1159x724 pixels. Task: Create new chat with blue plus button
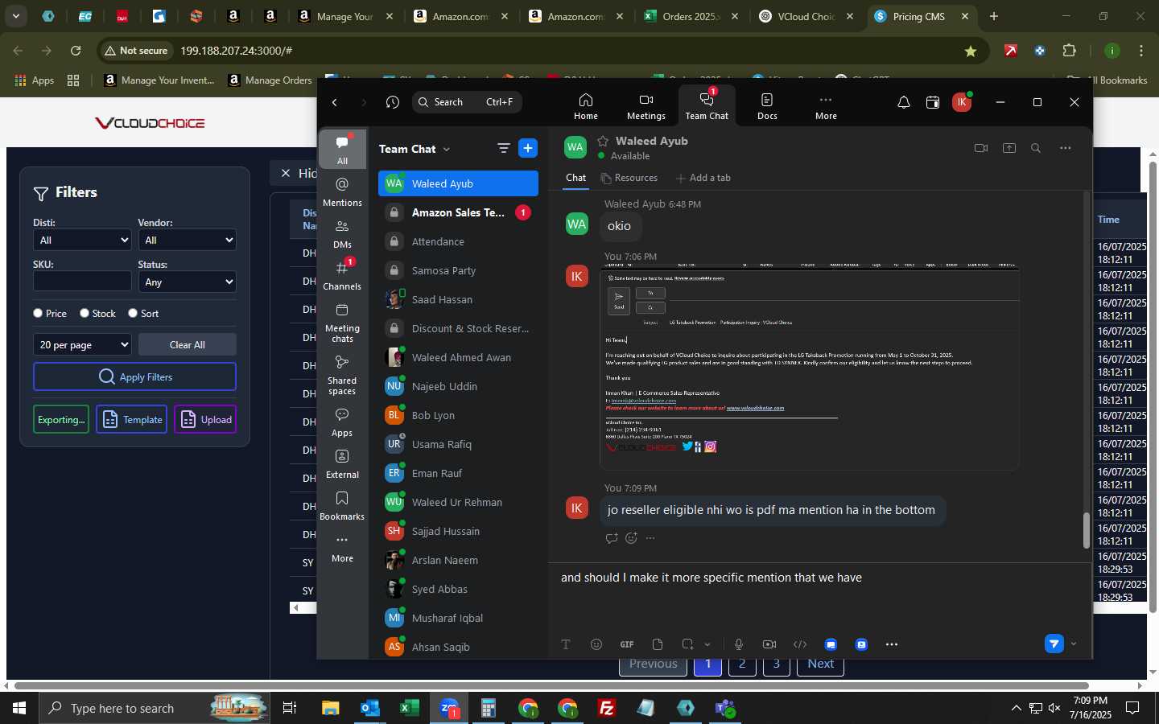(x=527, y=148)
